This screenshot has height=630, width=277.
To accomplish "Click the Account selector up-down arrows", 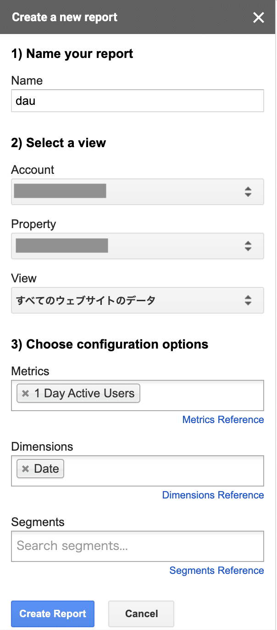I will tap(248, 192).
